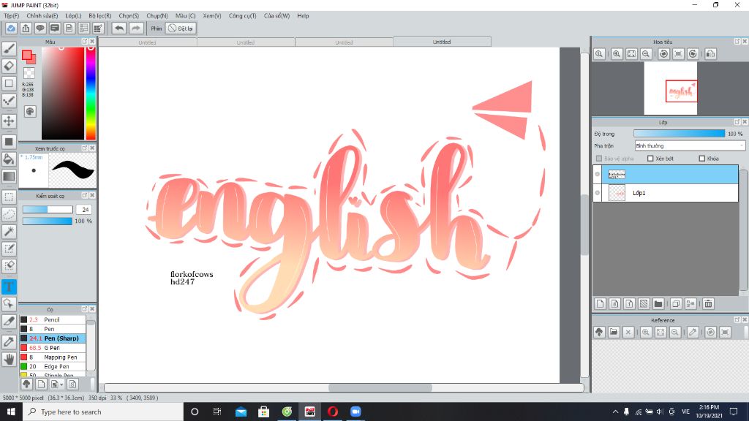The image size is (749, 421).
Task: Activate the Text tool
Action: (9, 287)
